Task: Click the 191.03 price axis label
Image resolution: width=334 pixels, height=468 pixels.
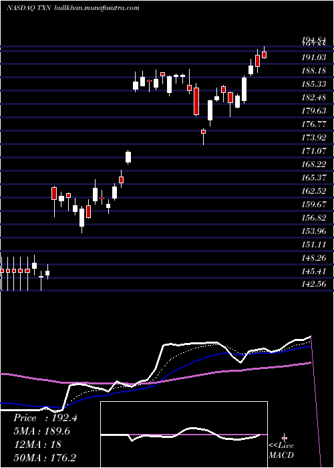Action: [x=313, y=57]
